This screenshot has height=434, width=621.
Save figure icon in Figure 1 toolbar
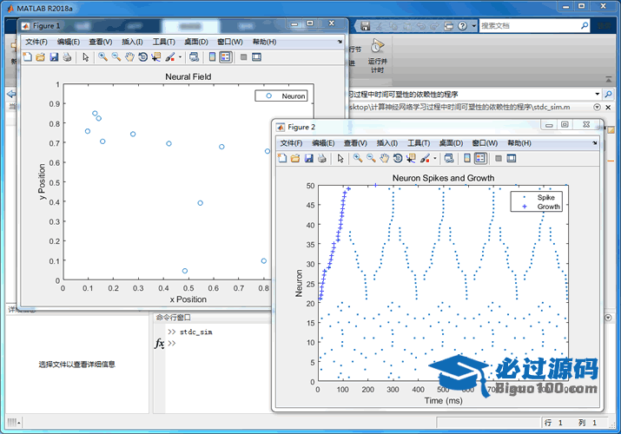point(54,57)
